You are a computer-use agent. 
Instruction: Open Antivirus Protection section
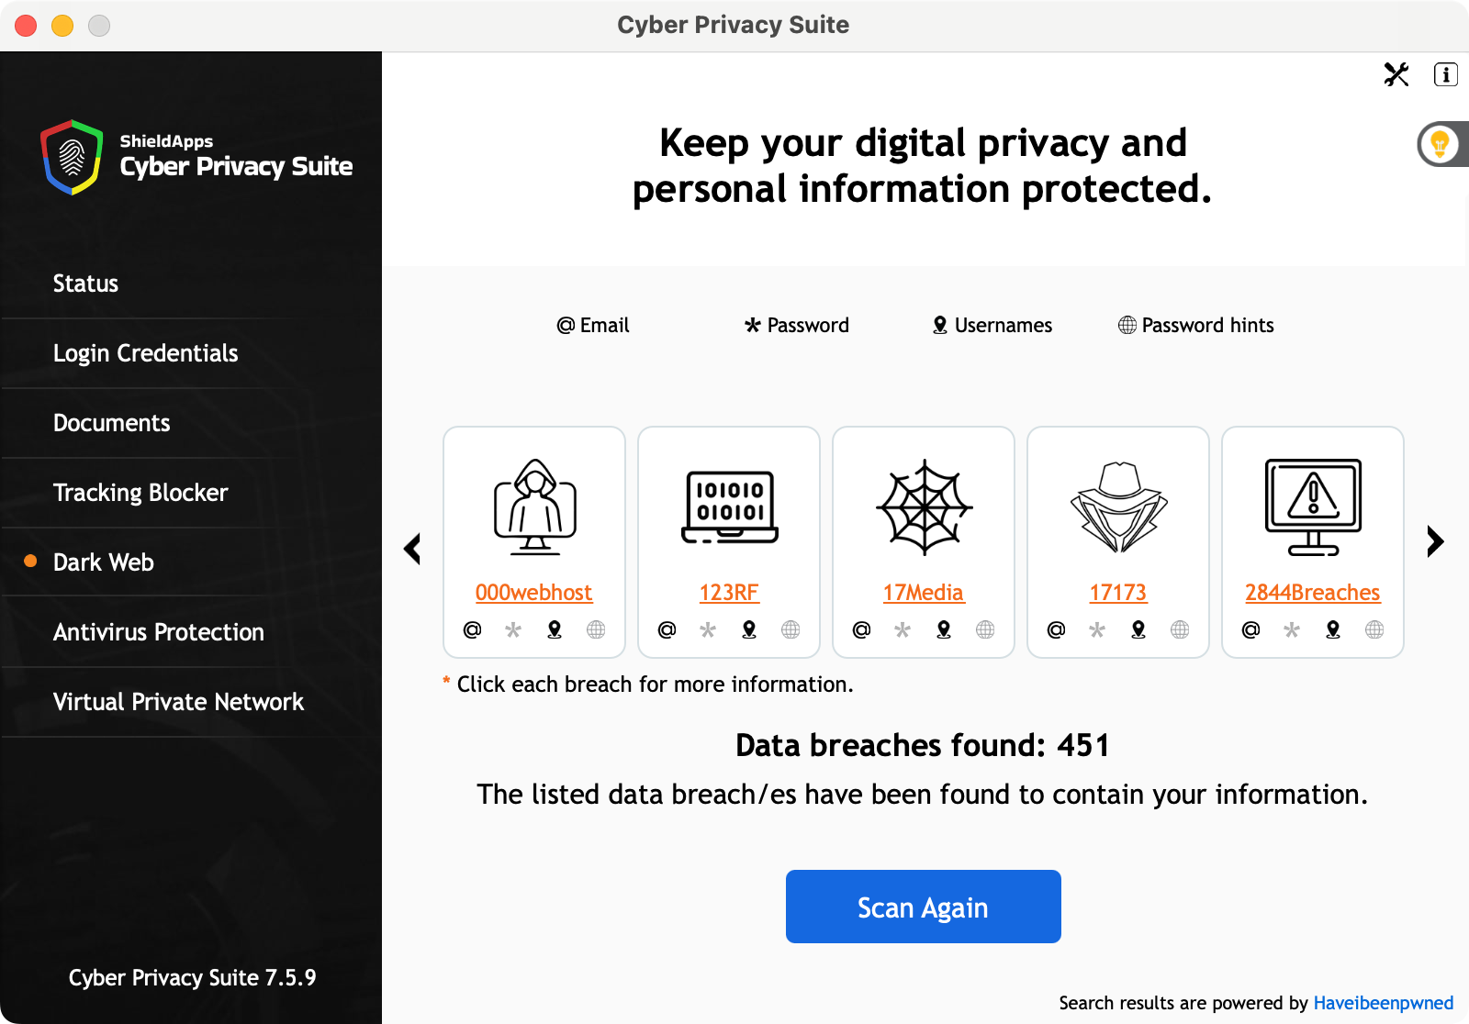pos(158,632)
